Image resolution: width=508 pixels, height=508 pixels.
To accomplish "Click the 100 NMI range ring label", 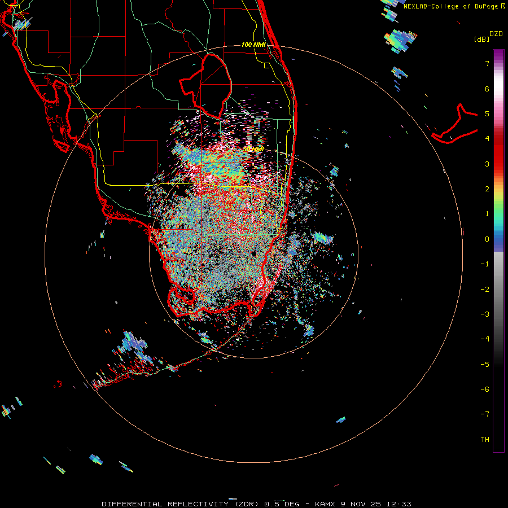I will (253, 45).
